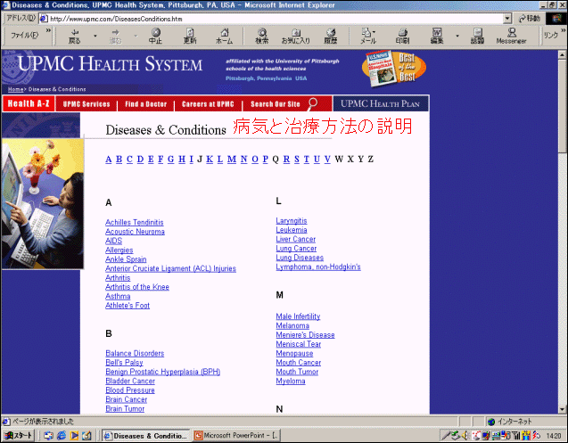Refresh the page with the toolbar icon
This screenshot has width=568, height=443.
click(190, 35)
